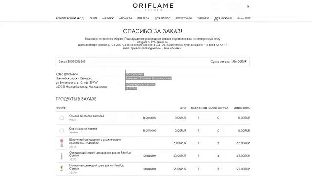Viewport: 312px width, 176px height.
Task: Open Для тела menu item
Action: pyautogui.click(x=143, y=18)
